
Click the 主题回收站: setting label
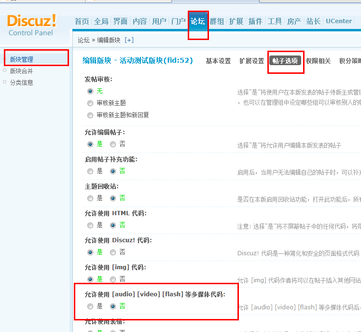coord(101,186)
